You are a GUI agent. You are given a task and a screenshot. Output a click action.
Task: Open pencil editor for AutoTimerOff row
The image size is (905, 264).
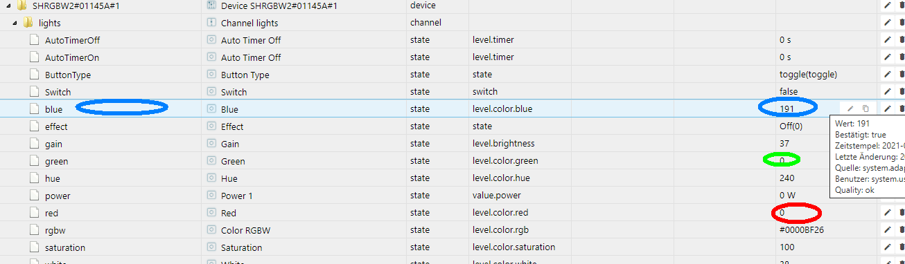pos(887,40)
